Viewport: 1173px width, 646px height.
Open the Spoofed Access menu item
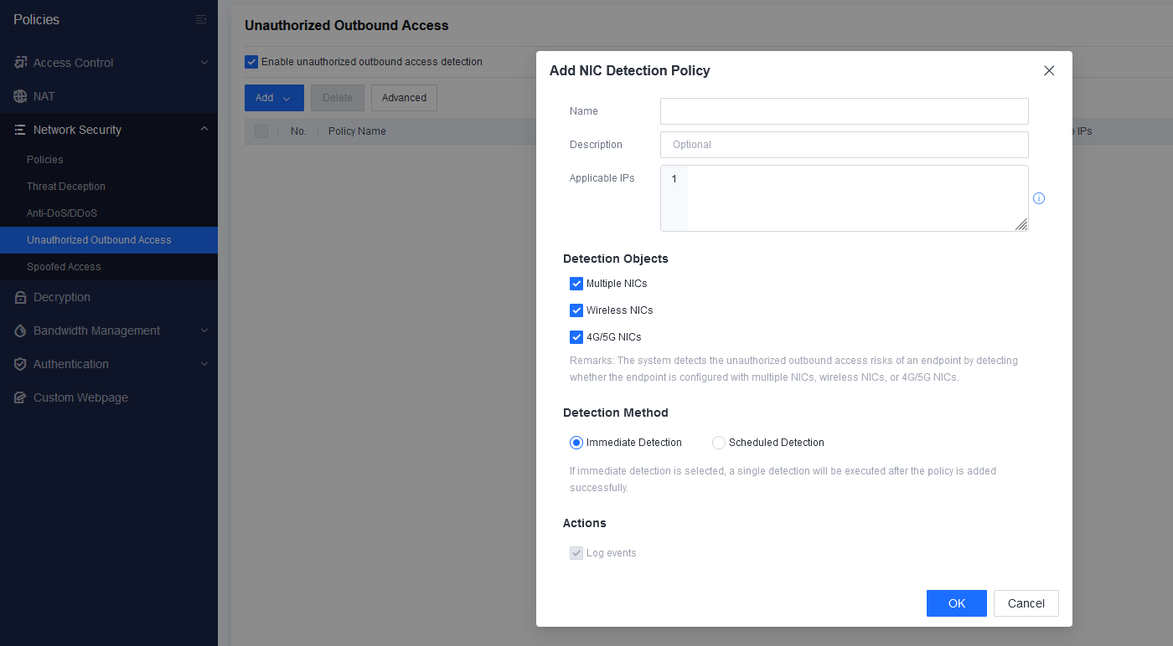pos(64,267)
